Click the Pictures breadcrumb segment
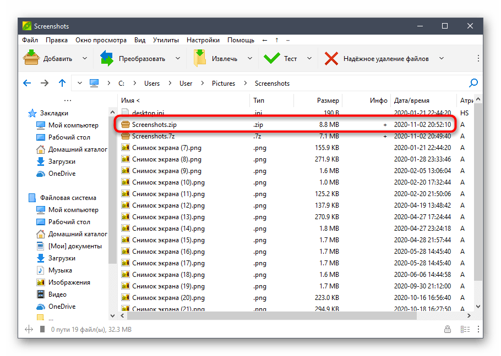The height and width of the screenshot is (356, 501). 224,83
